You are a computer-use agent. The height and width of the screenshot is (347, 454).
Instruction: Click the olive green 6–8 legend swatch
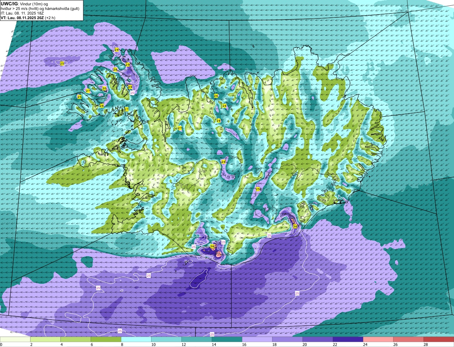pos(106,340)
